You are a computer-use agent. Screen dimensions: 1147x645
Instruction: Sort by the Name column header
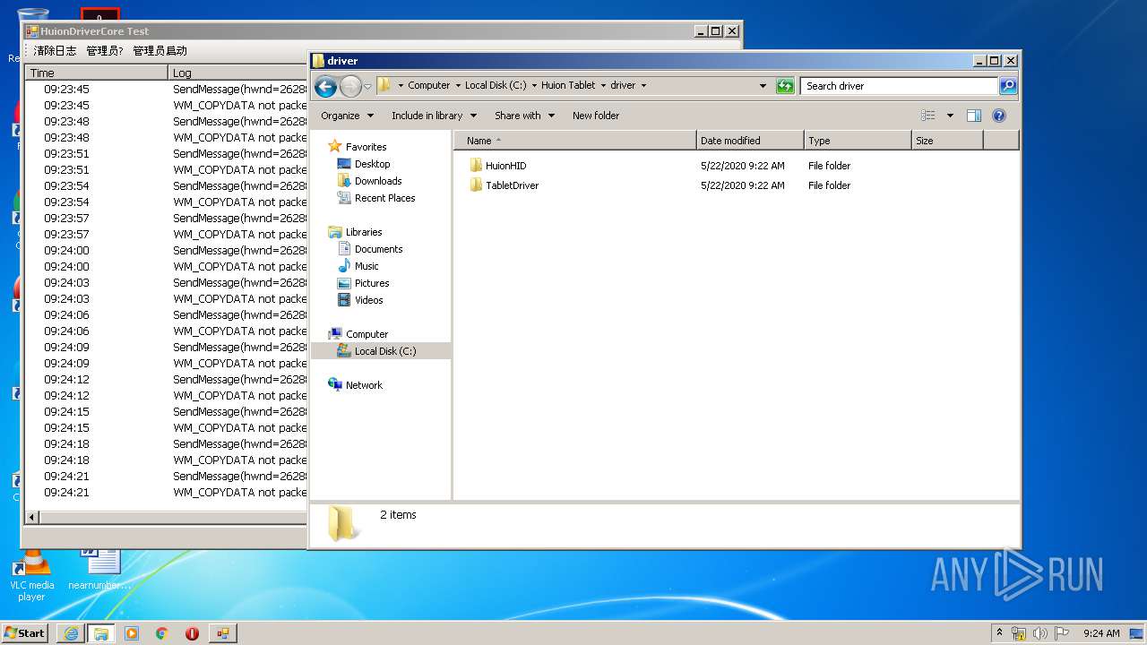tap(574, 141)
